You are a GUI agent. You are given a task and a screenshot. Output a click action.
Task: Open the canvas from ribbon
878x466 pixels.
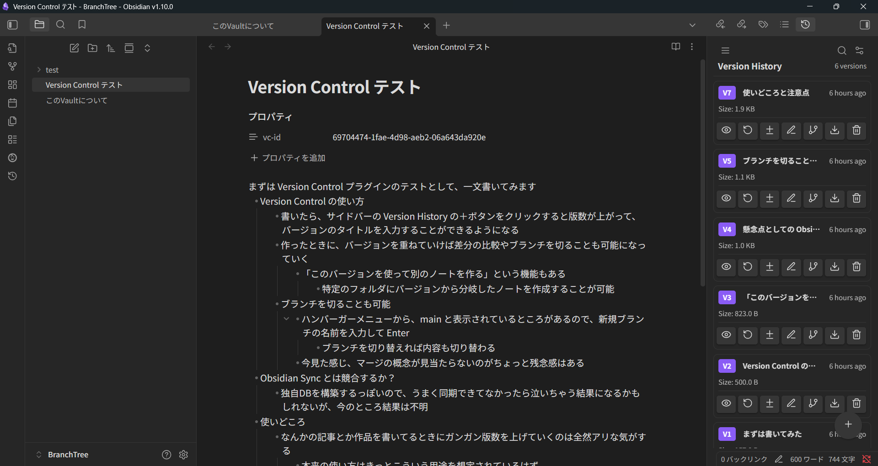12,85
